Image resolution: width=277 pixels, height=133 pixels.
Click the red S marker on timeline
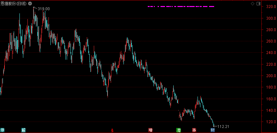click(x=112, y=130)
